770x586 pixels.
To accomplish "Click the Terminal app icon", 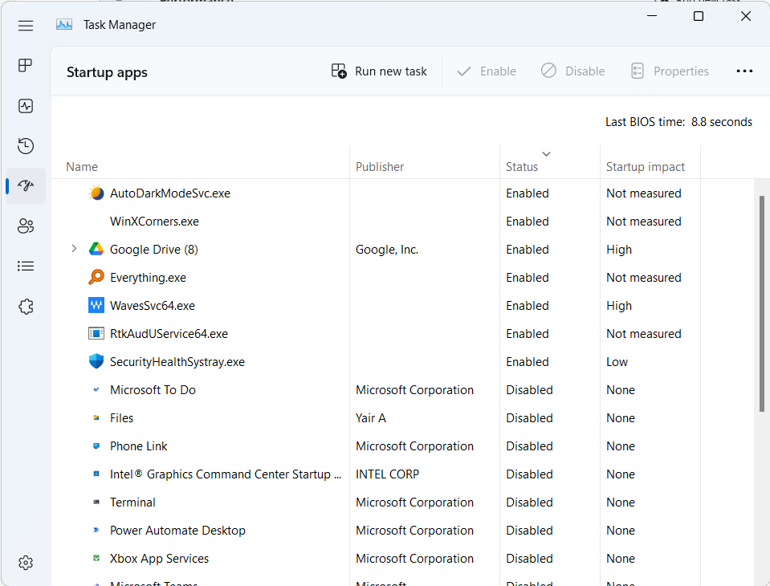I will click(96, 502).
